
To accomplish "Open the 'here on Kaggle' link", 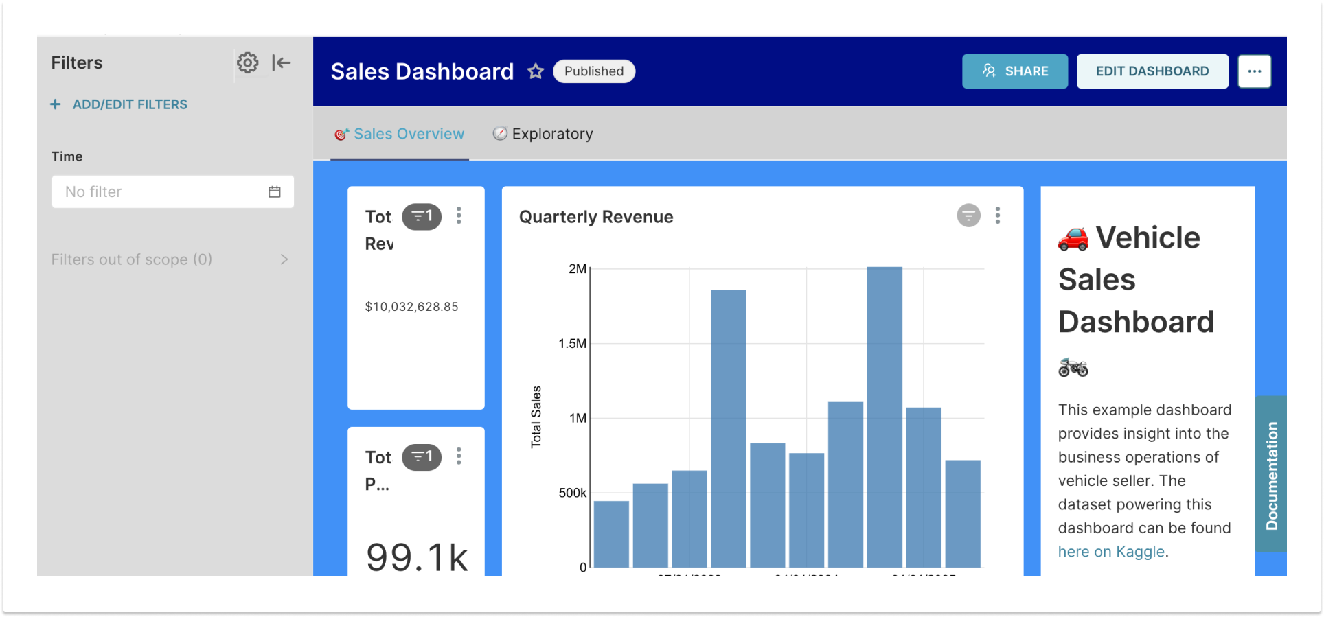I will pos(1110,552).
